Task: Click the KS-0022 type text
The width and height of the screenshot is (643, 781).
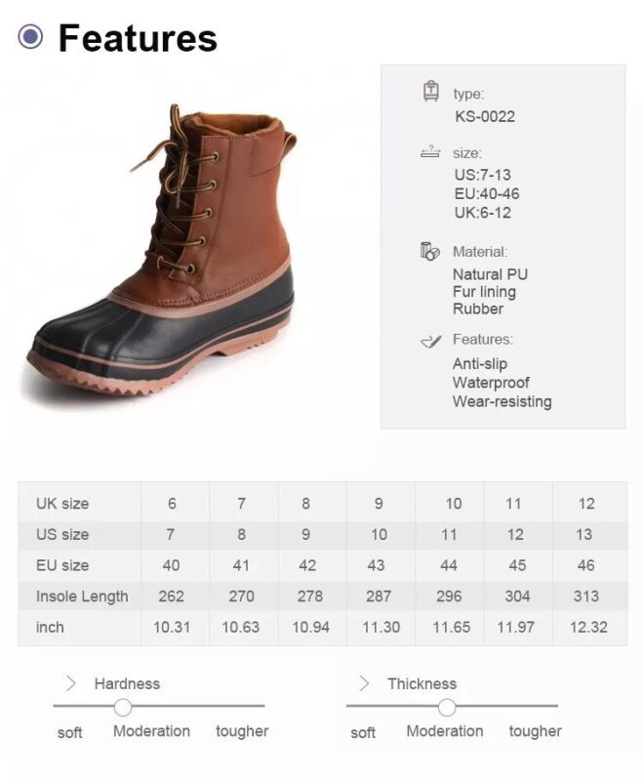Action: [484, 116]
